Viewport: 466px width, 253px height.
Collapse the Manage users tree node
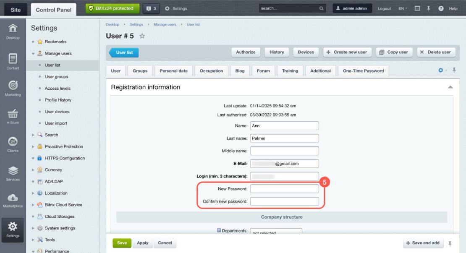[33, 53]
